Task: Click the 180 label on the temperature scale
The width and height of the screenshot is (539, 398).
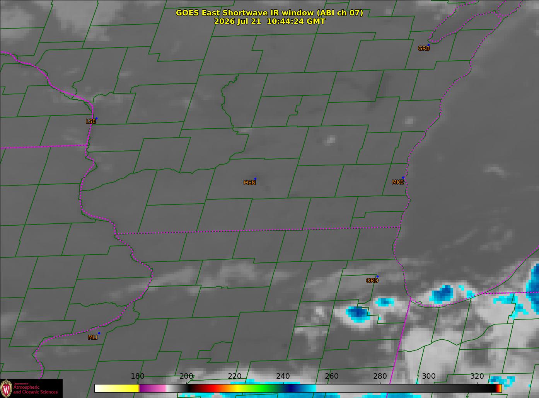Action: pos(138,376)
